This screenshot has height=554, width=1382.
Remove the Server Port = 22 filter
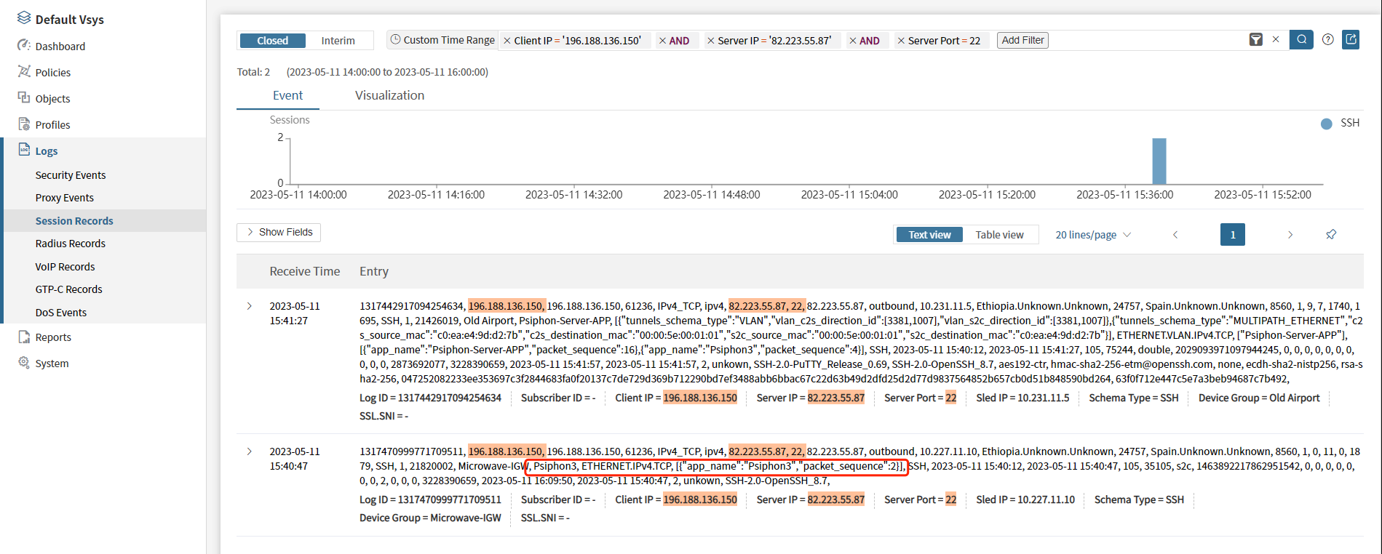point(901,41)
